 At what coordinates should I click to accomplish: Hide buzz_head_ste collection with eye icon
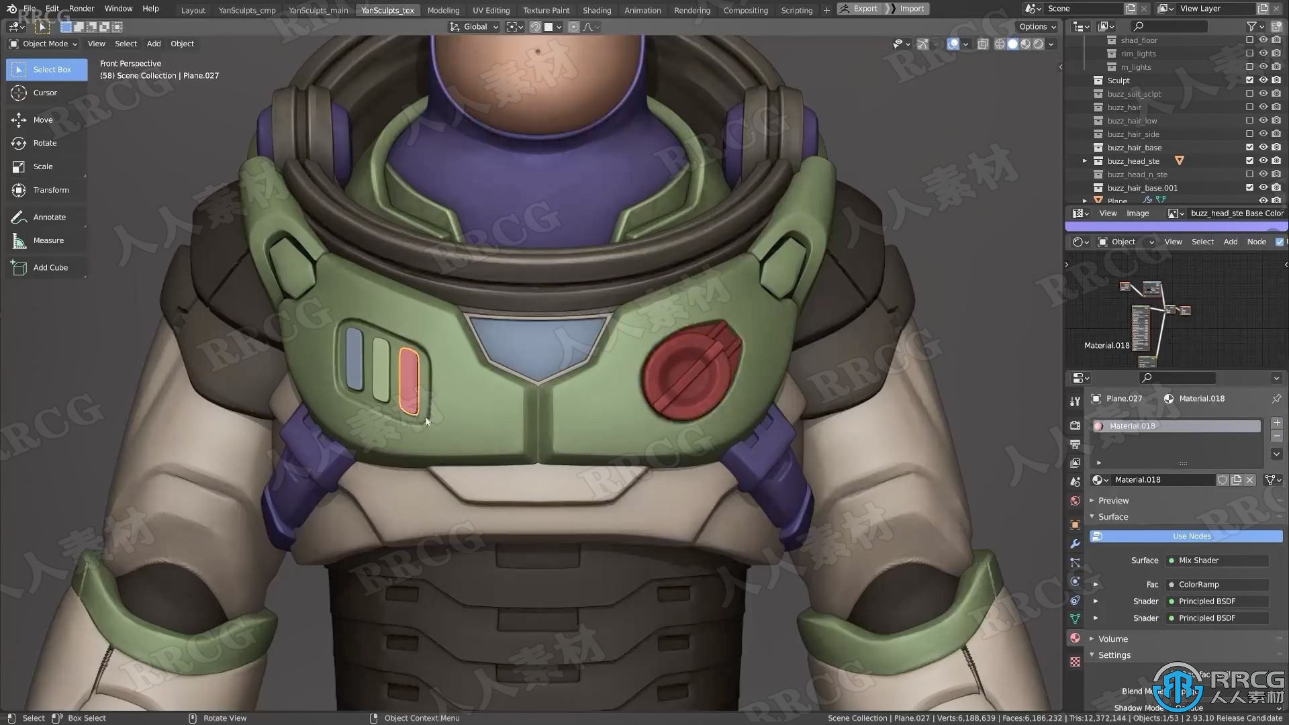pos(1263,161)
